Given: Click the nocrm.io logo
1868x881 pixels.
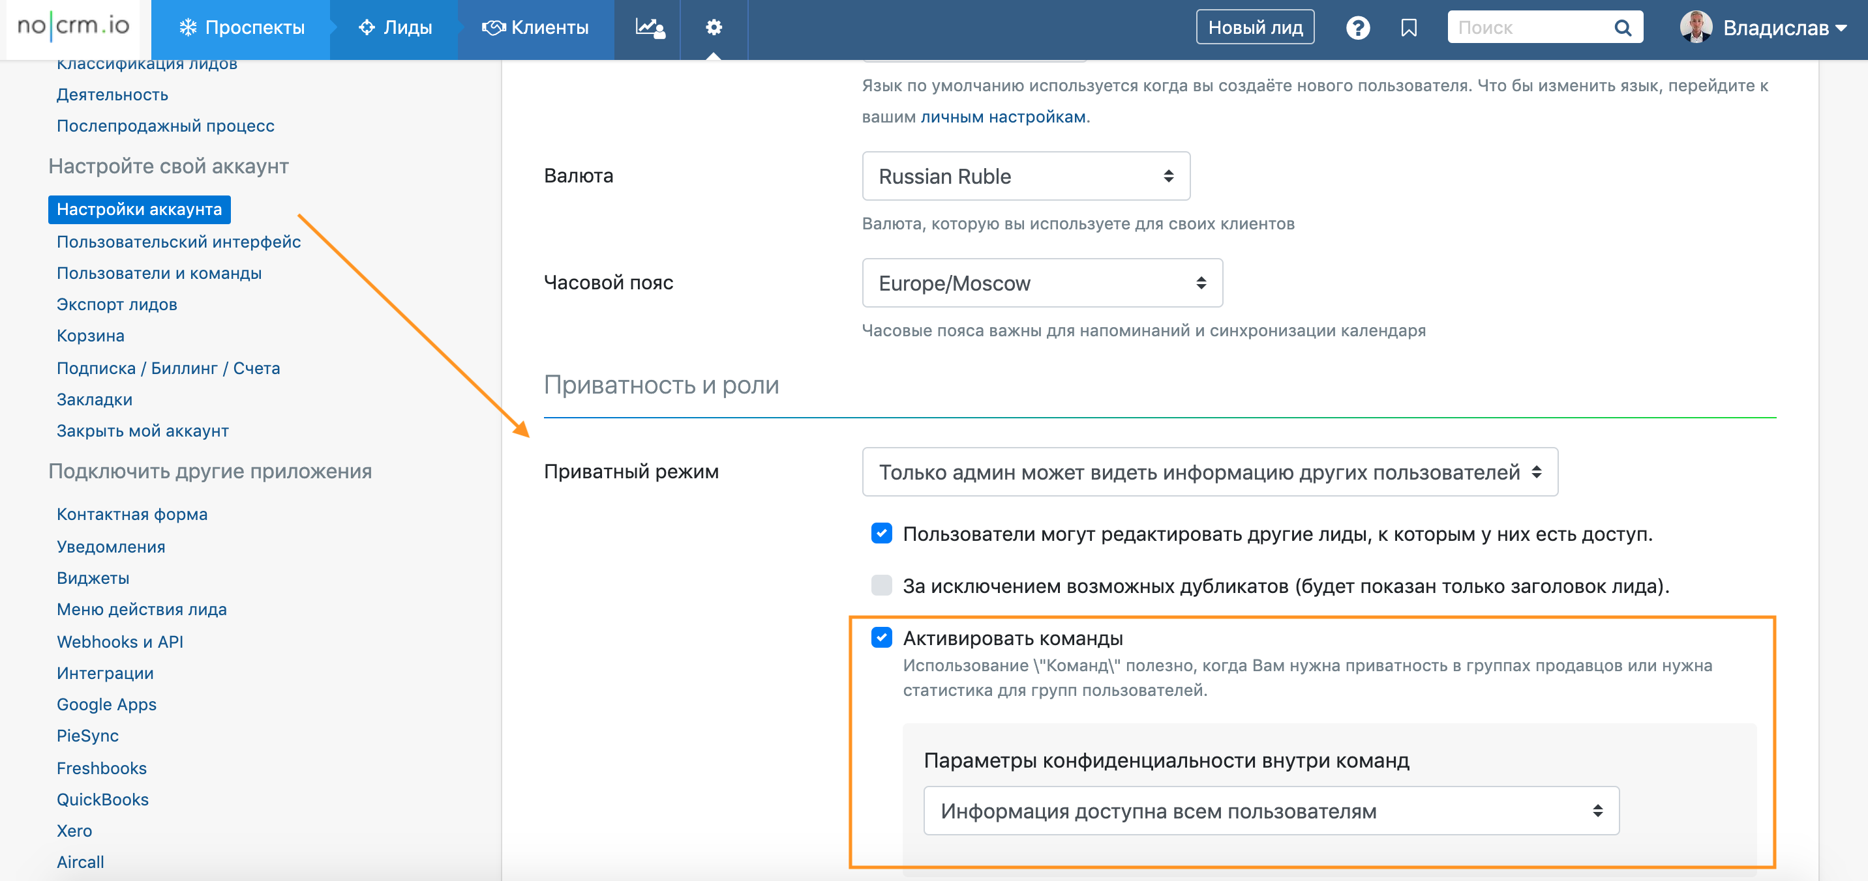Looking at the screenshot, I should (x=73, y=27).
